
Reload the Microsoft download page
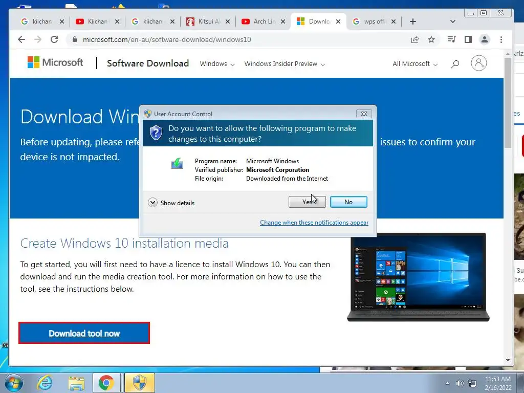[x=54, y=39]
